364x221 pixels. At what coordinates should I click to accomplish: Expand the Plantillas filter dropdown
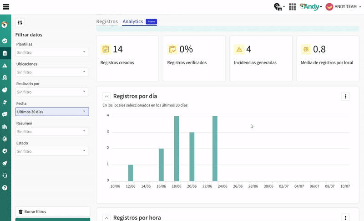coord(52,52)
